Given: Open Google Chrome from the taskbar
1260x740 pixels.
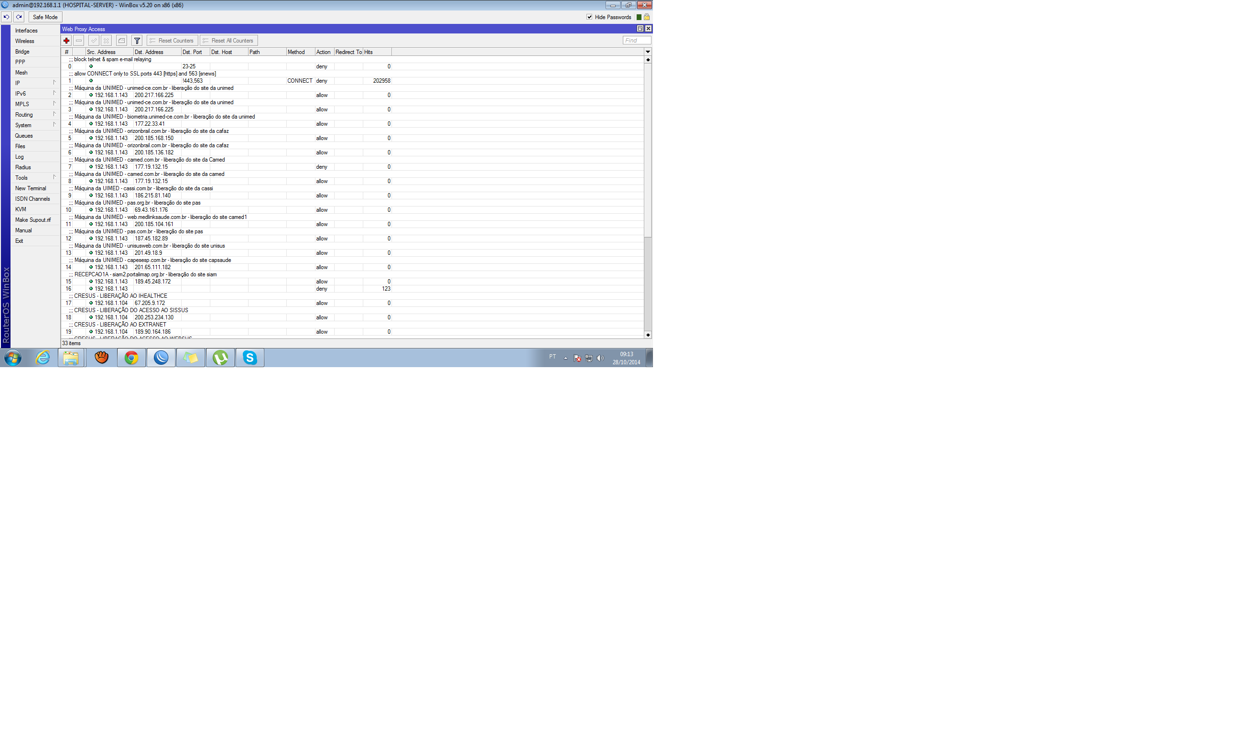Looking at the screenshot, I should pyautogui.click(x=131, y=358).
